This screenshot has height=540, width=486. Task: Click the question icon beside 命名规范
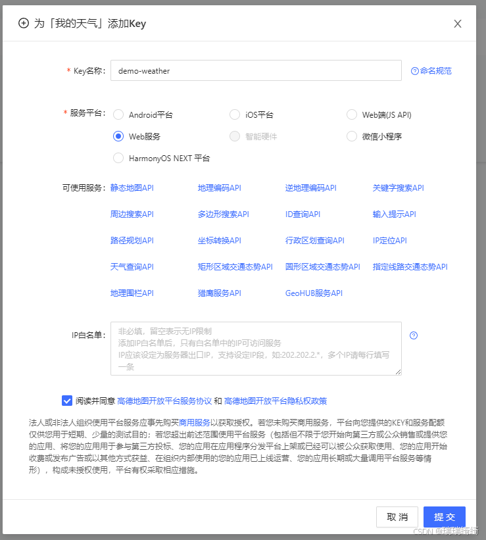click(x=415, y=71)
